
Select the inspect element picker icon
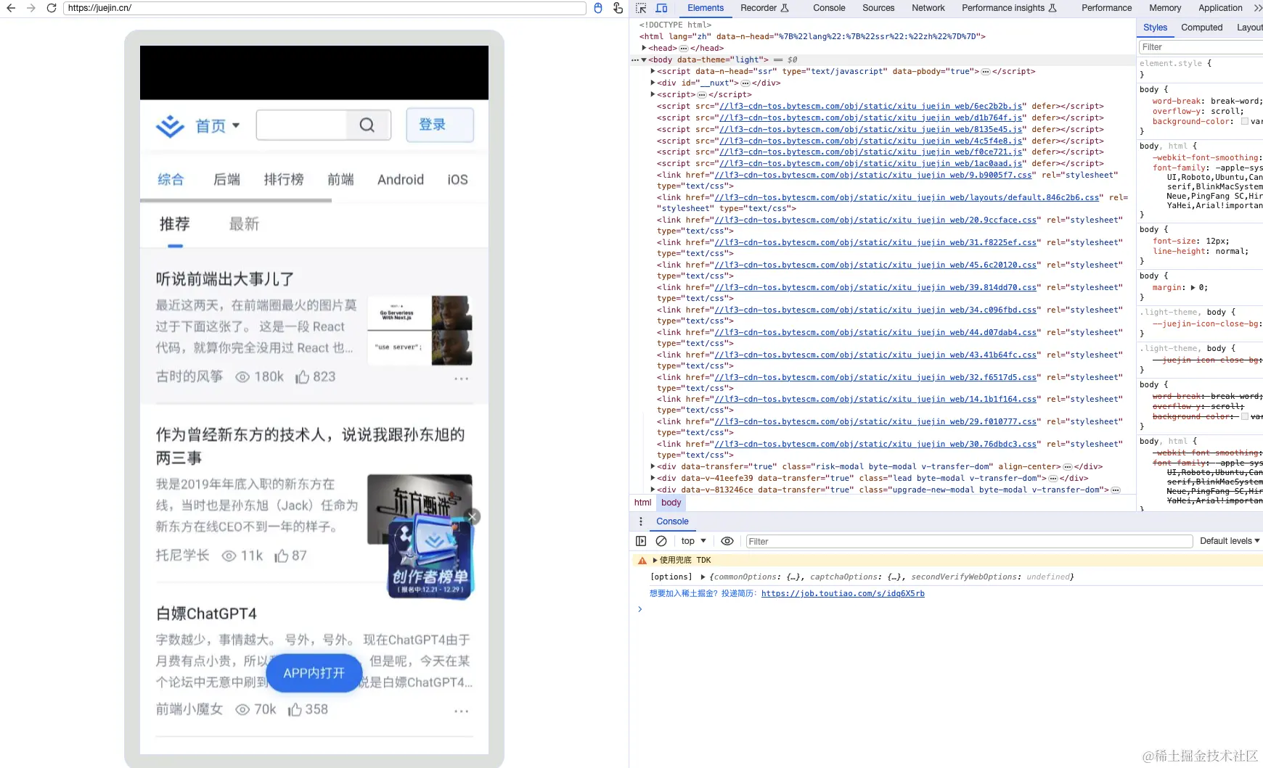[x=641, y=8]
